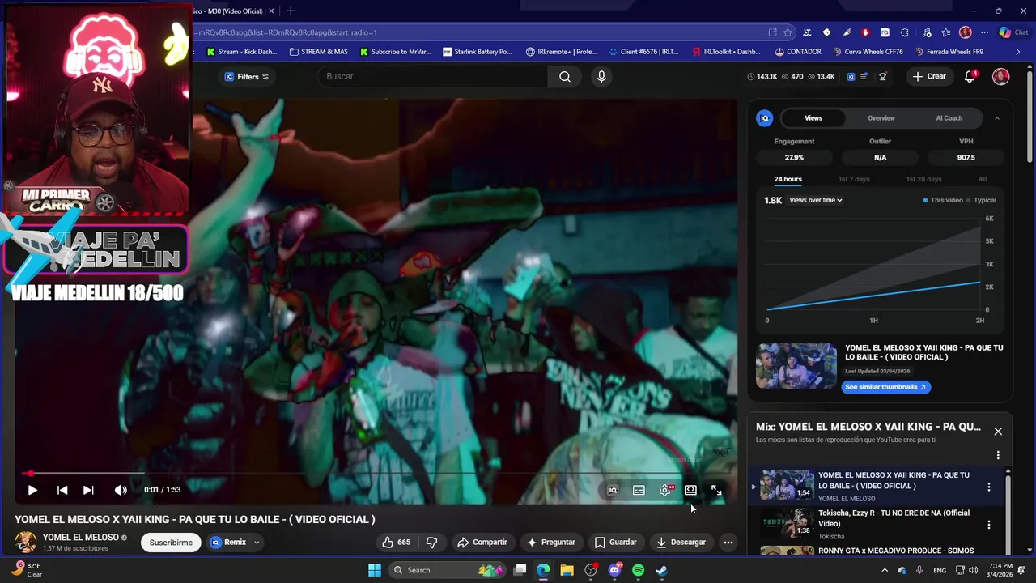1036x583 pixels.
Task: Click the Preguntar button
Action: point(551,542)
